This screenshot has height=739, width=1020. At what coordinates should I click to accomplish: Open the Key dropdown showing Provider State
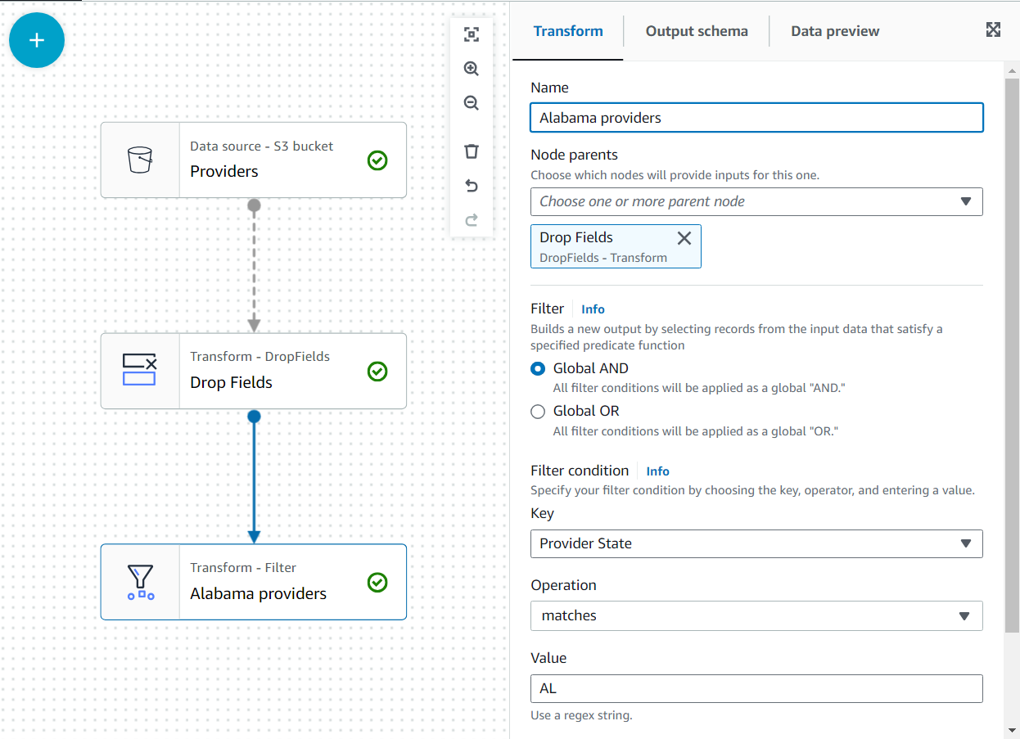click(x=756, y=543)
